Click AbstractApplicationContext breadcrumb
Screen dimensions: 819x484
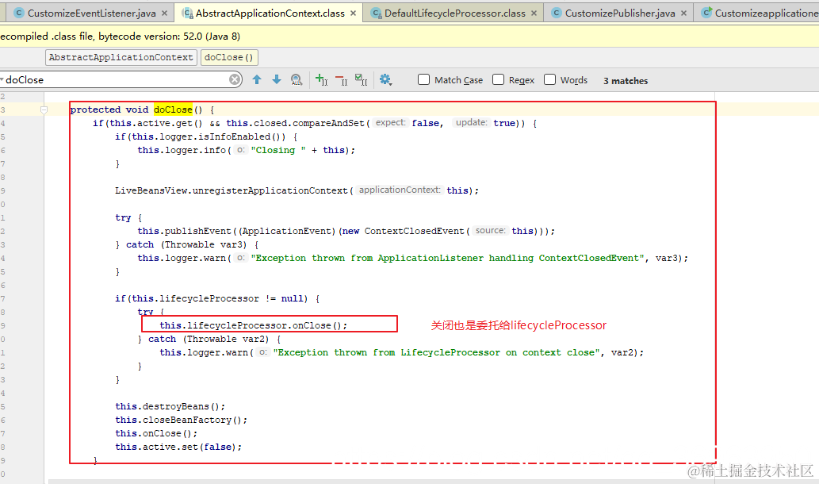(x=121, y=57)
